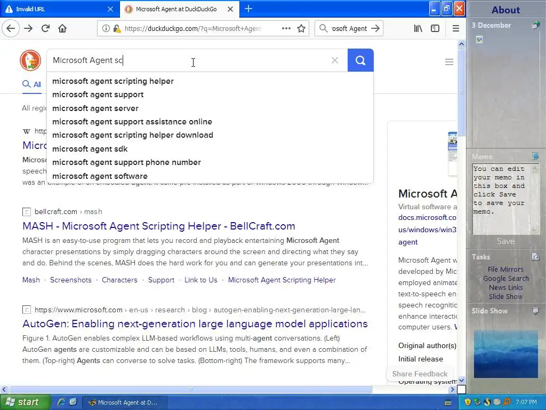Viewport: 546px width, 410px height.
Task: Click the calendar icon beside 3 December
Action: (x=535, y=25)
